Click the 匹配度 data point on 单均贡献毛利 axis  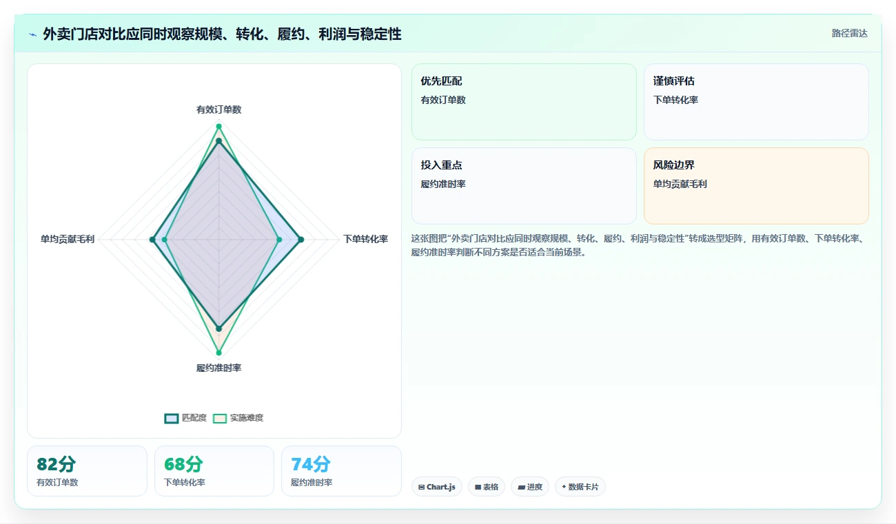[x=152, y=240]
